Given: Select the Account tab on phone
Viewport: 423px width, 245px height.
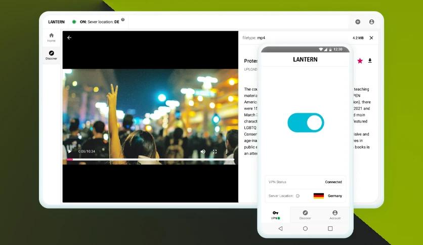Looking at the screenshot, I should 335,215.
